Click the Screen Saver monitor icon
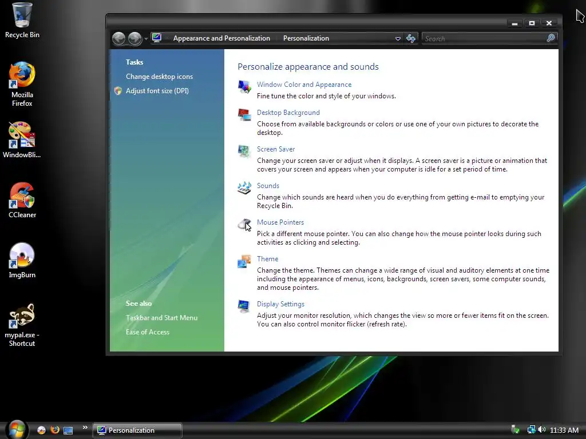Image resolution: width=586 pixels, height=439 pixels. point(244,151)
